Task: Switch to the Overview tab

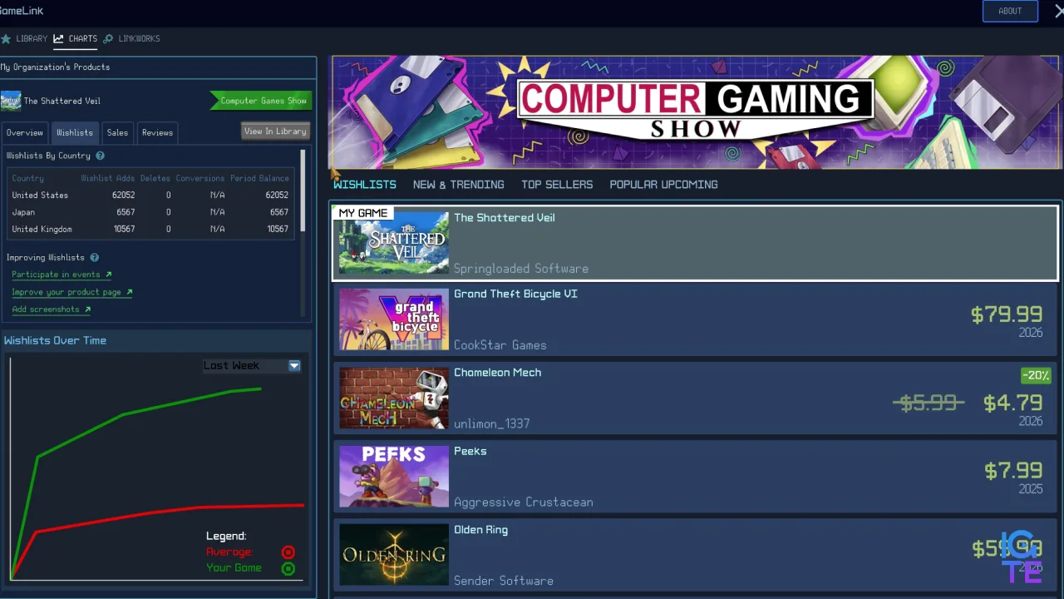Action: (x=25, y=132)
